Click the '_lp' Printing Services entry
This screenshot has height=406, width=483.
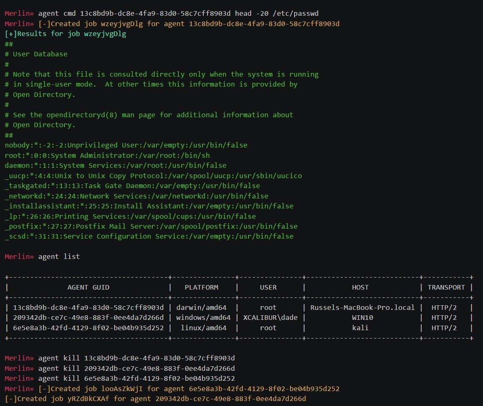130,217
